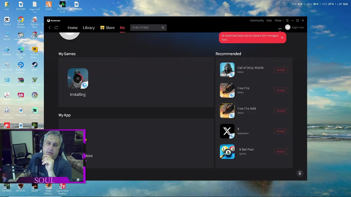
Task: Click the Installing label under PUBG
Action: coord(78,94)
